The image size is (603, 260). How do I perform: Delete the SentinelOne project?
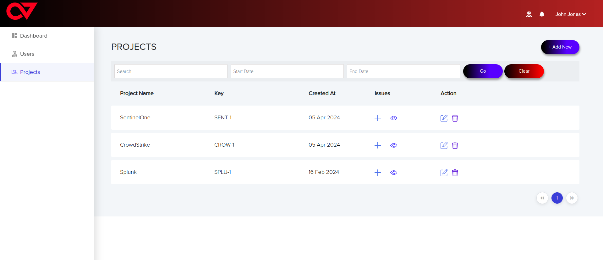455,118
